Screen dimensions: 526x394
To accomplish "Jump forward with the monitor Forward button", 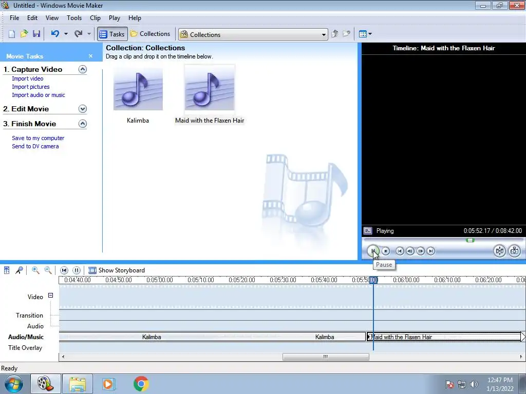I will [431, 251].
